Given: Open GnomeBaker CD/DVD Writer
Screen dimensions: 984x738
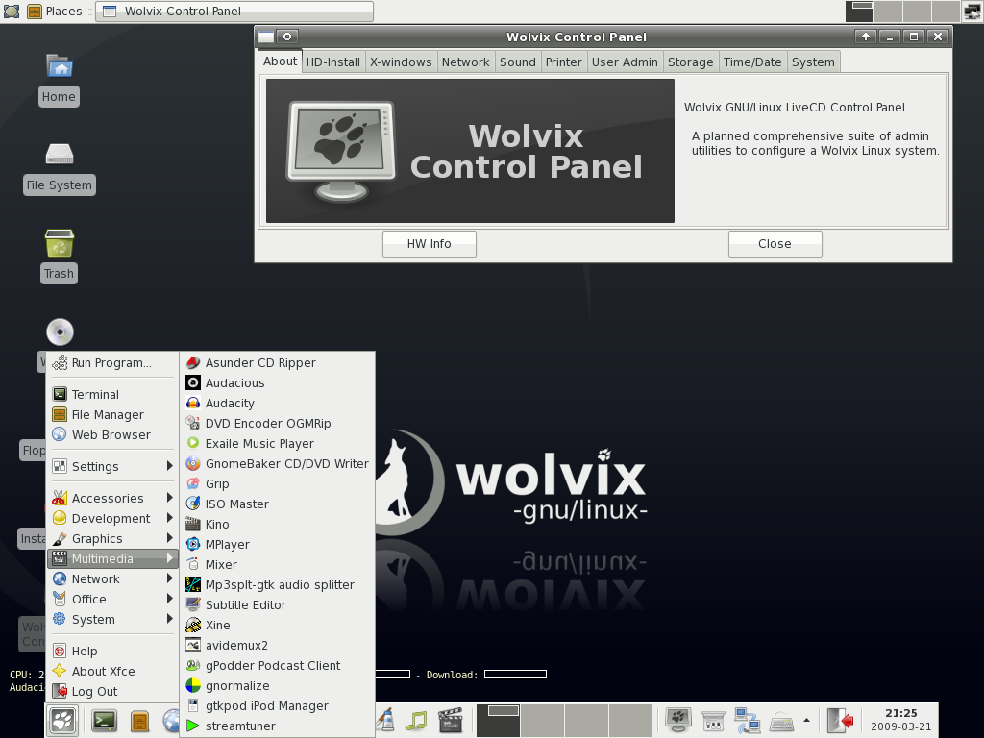Looking at the screenshot, I should tap(277, 464).
